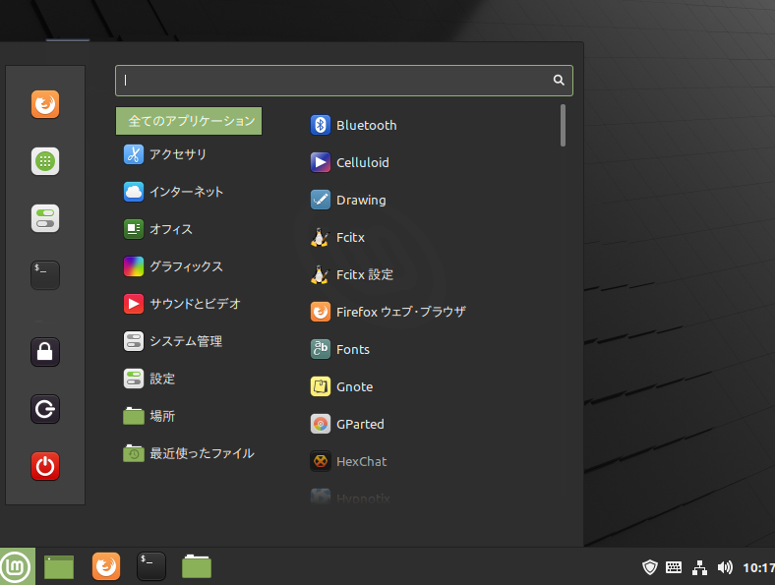Select 全てのアプリケーション category
775x585 pixels.
coord(189,121)
